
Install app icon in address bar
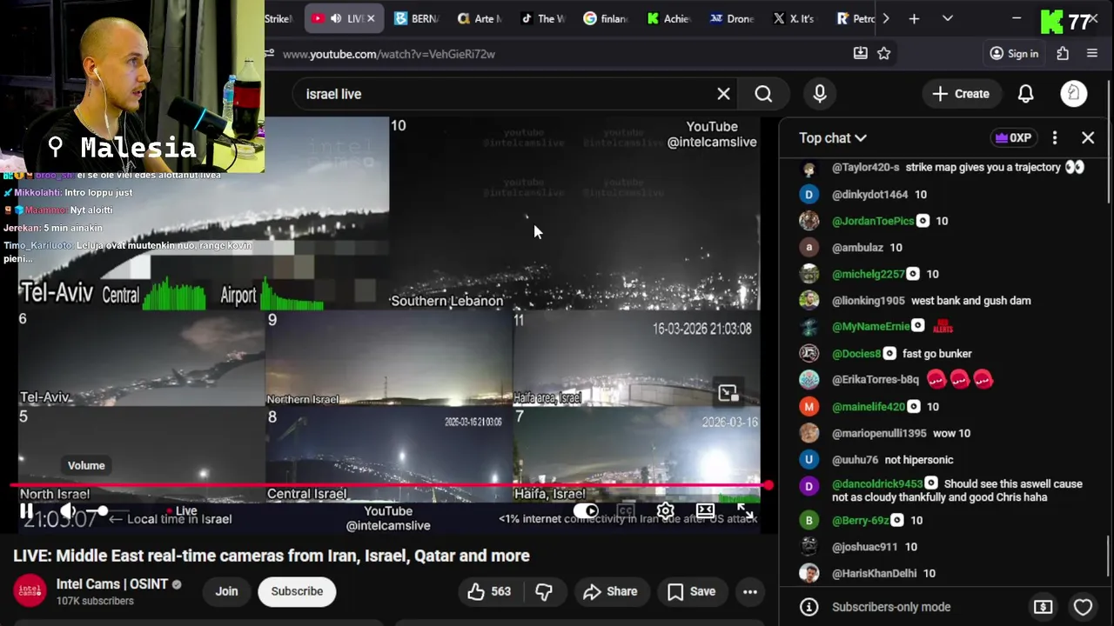(x=860, y=54)
